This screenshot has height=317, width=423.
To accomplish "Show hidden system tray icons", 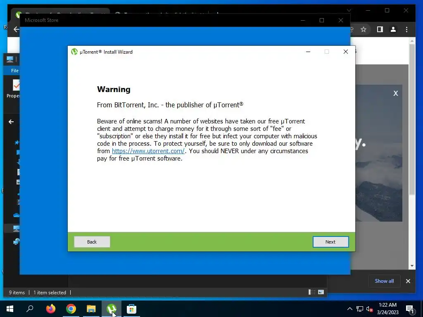I will coord(349,309).
